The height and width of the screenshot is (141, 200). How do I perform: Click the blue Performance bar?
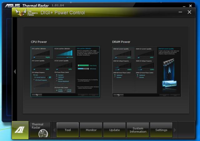[83, 69]
